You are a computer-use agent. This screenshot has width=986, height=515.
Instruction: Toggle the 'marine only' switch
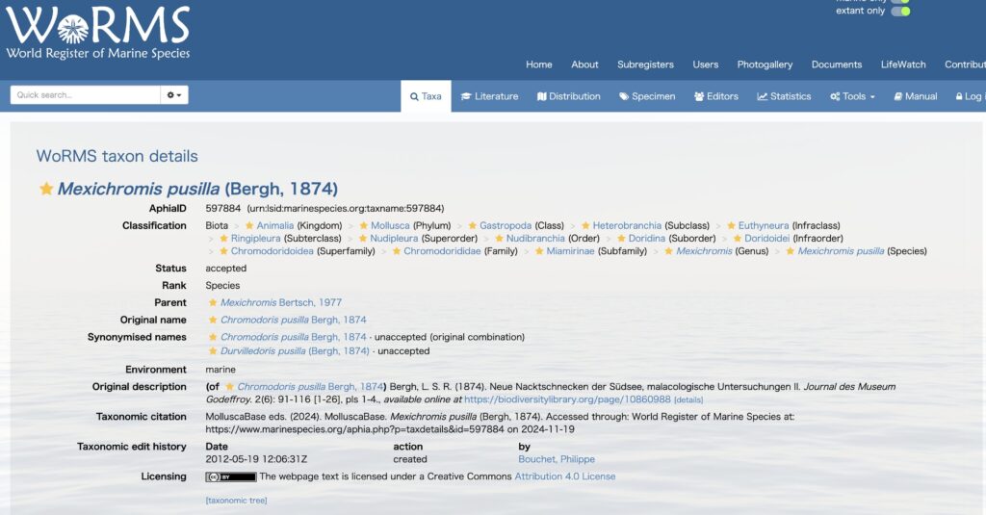point(899,1)
